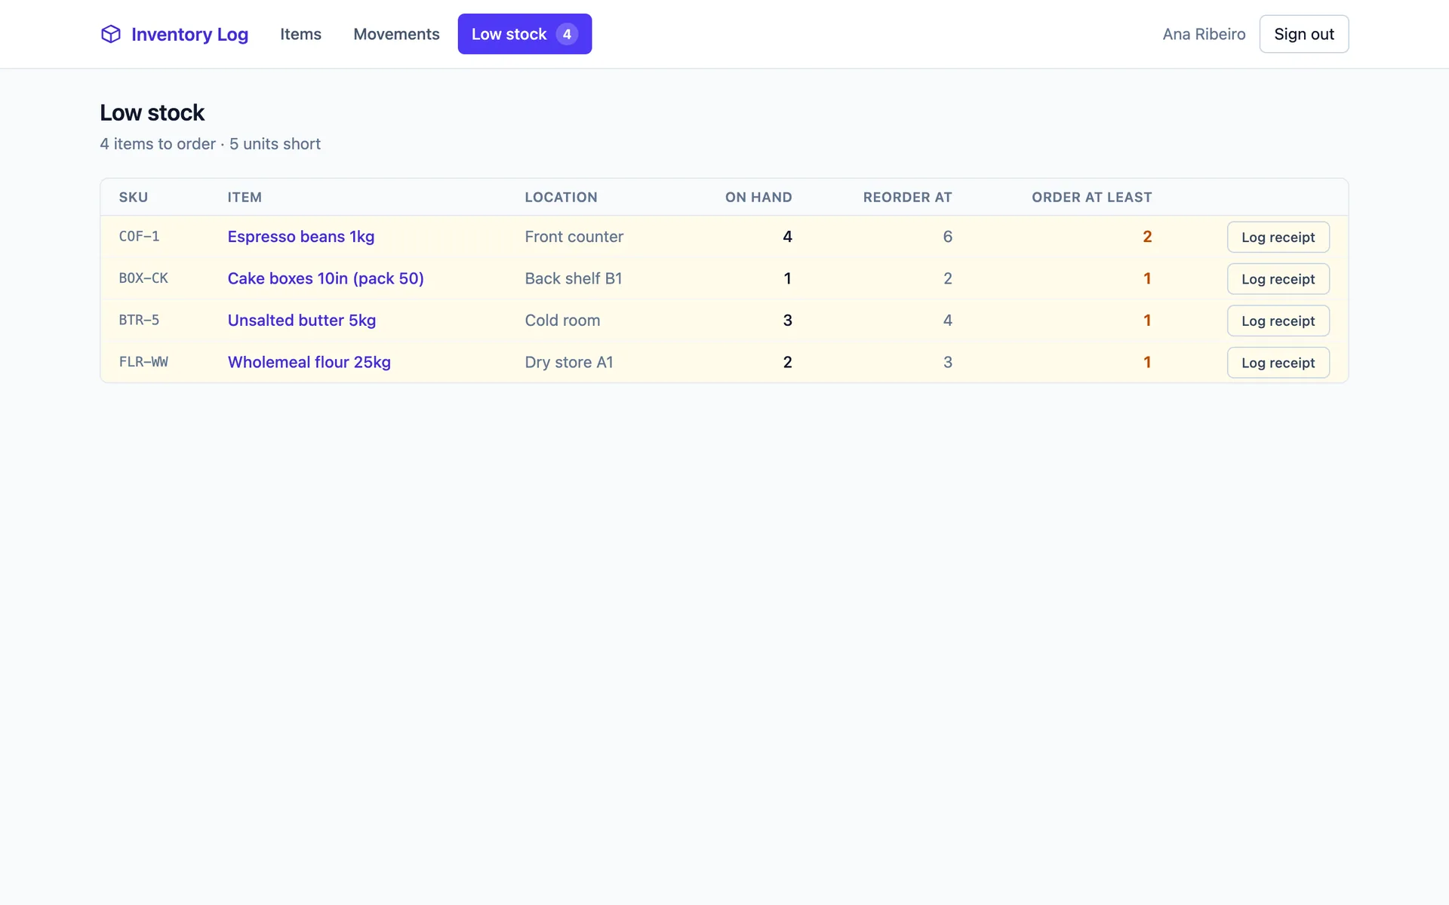This screenshot has width=1449, height=905.
Task: Click the REORDER AT column header
Action: click(907, 198)
